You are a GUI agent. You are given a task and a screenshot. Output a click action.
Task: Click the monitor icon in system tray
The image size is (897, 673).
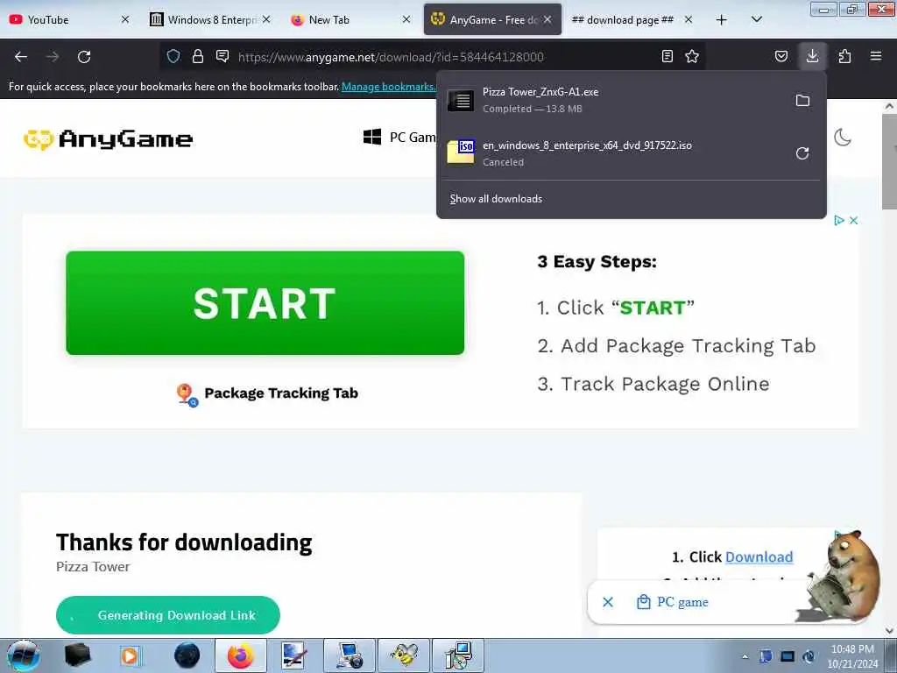point(788,656)
